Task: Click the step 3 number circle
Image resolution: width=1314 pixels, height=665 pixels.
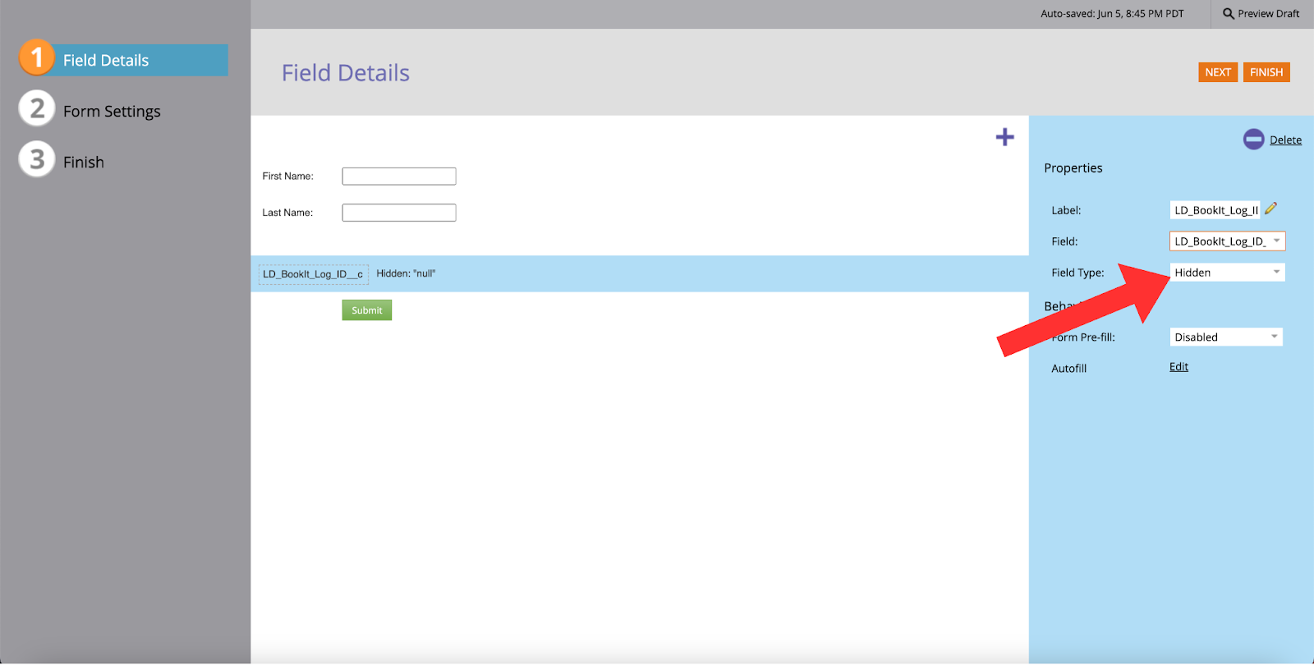Action: 37,160
